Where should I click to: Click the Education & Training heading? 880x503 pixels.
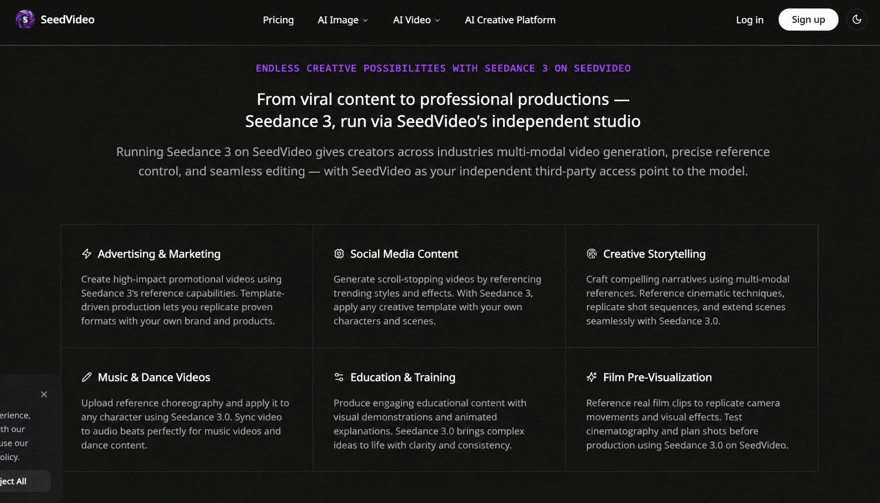pyautogui.click(x=403, y=377)
